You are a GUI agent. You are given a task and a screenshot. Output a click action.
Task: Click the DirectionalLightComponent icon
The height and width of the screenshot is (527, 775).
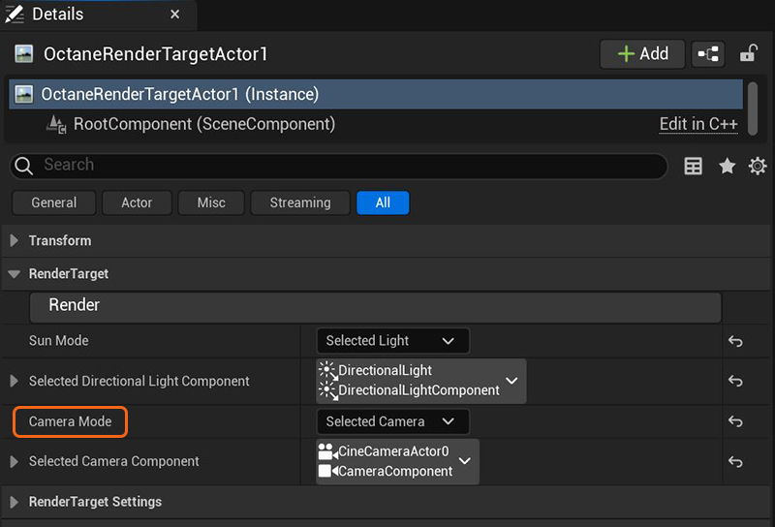[x=326, y=390]
